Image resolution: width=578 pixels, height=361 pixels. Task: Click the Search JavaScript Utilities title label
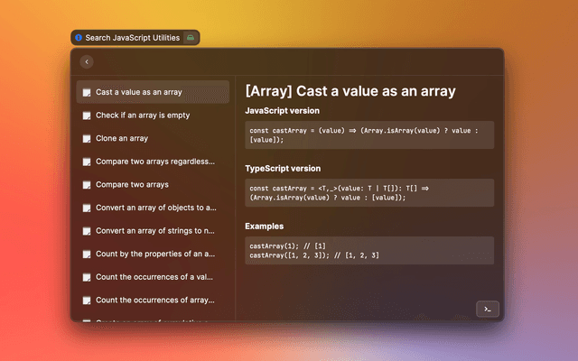(x=133, y=38)
